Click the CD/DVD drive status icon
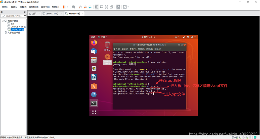Image resolution: width=260 pixels, height=139 pixels. (236, 137)
